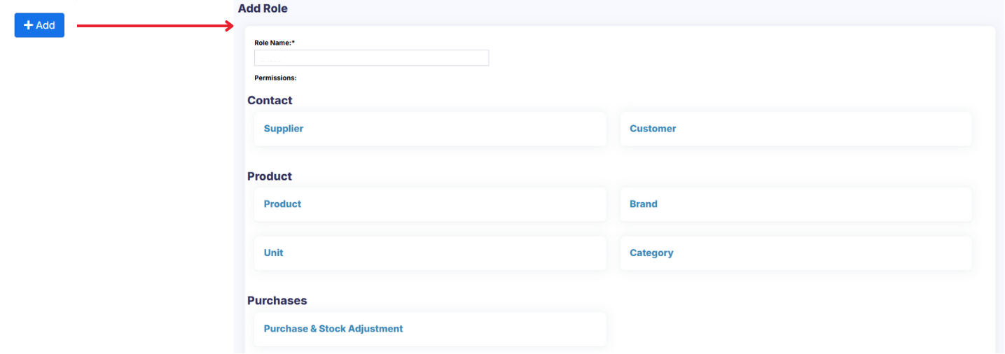The width and height of the screenshot is (1005, 354).
Task: Click the Purchases section heading
Action: coord(277,301)
